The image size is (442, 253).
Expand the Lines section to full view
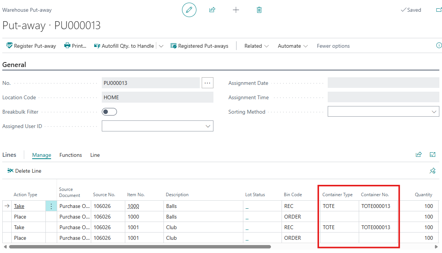pos(433,155)
